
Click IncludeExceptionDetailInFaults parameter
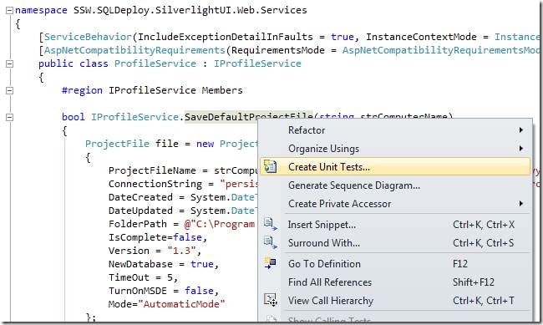coord(226,37)
